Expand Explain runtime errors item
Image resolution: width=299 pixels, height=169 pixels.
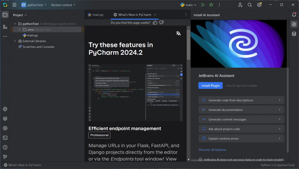point(241,139)
